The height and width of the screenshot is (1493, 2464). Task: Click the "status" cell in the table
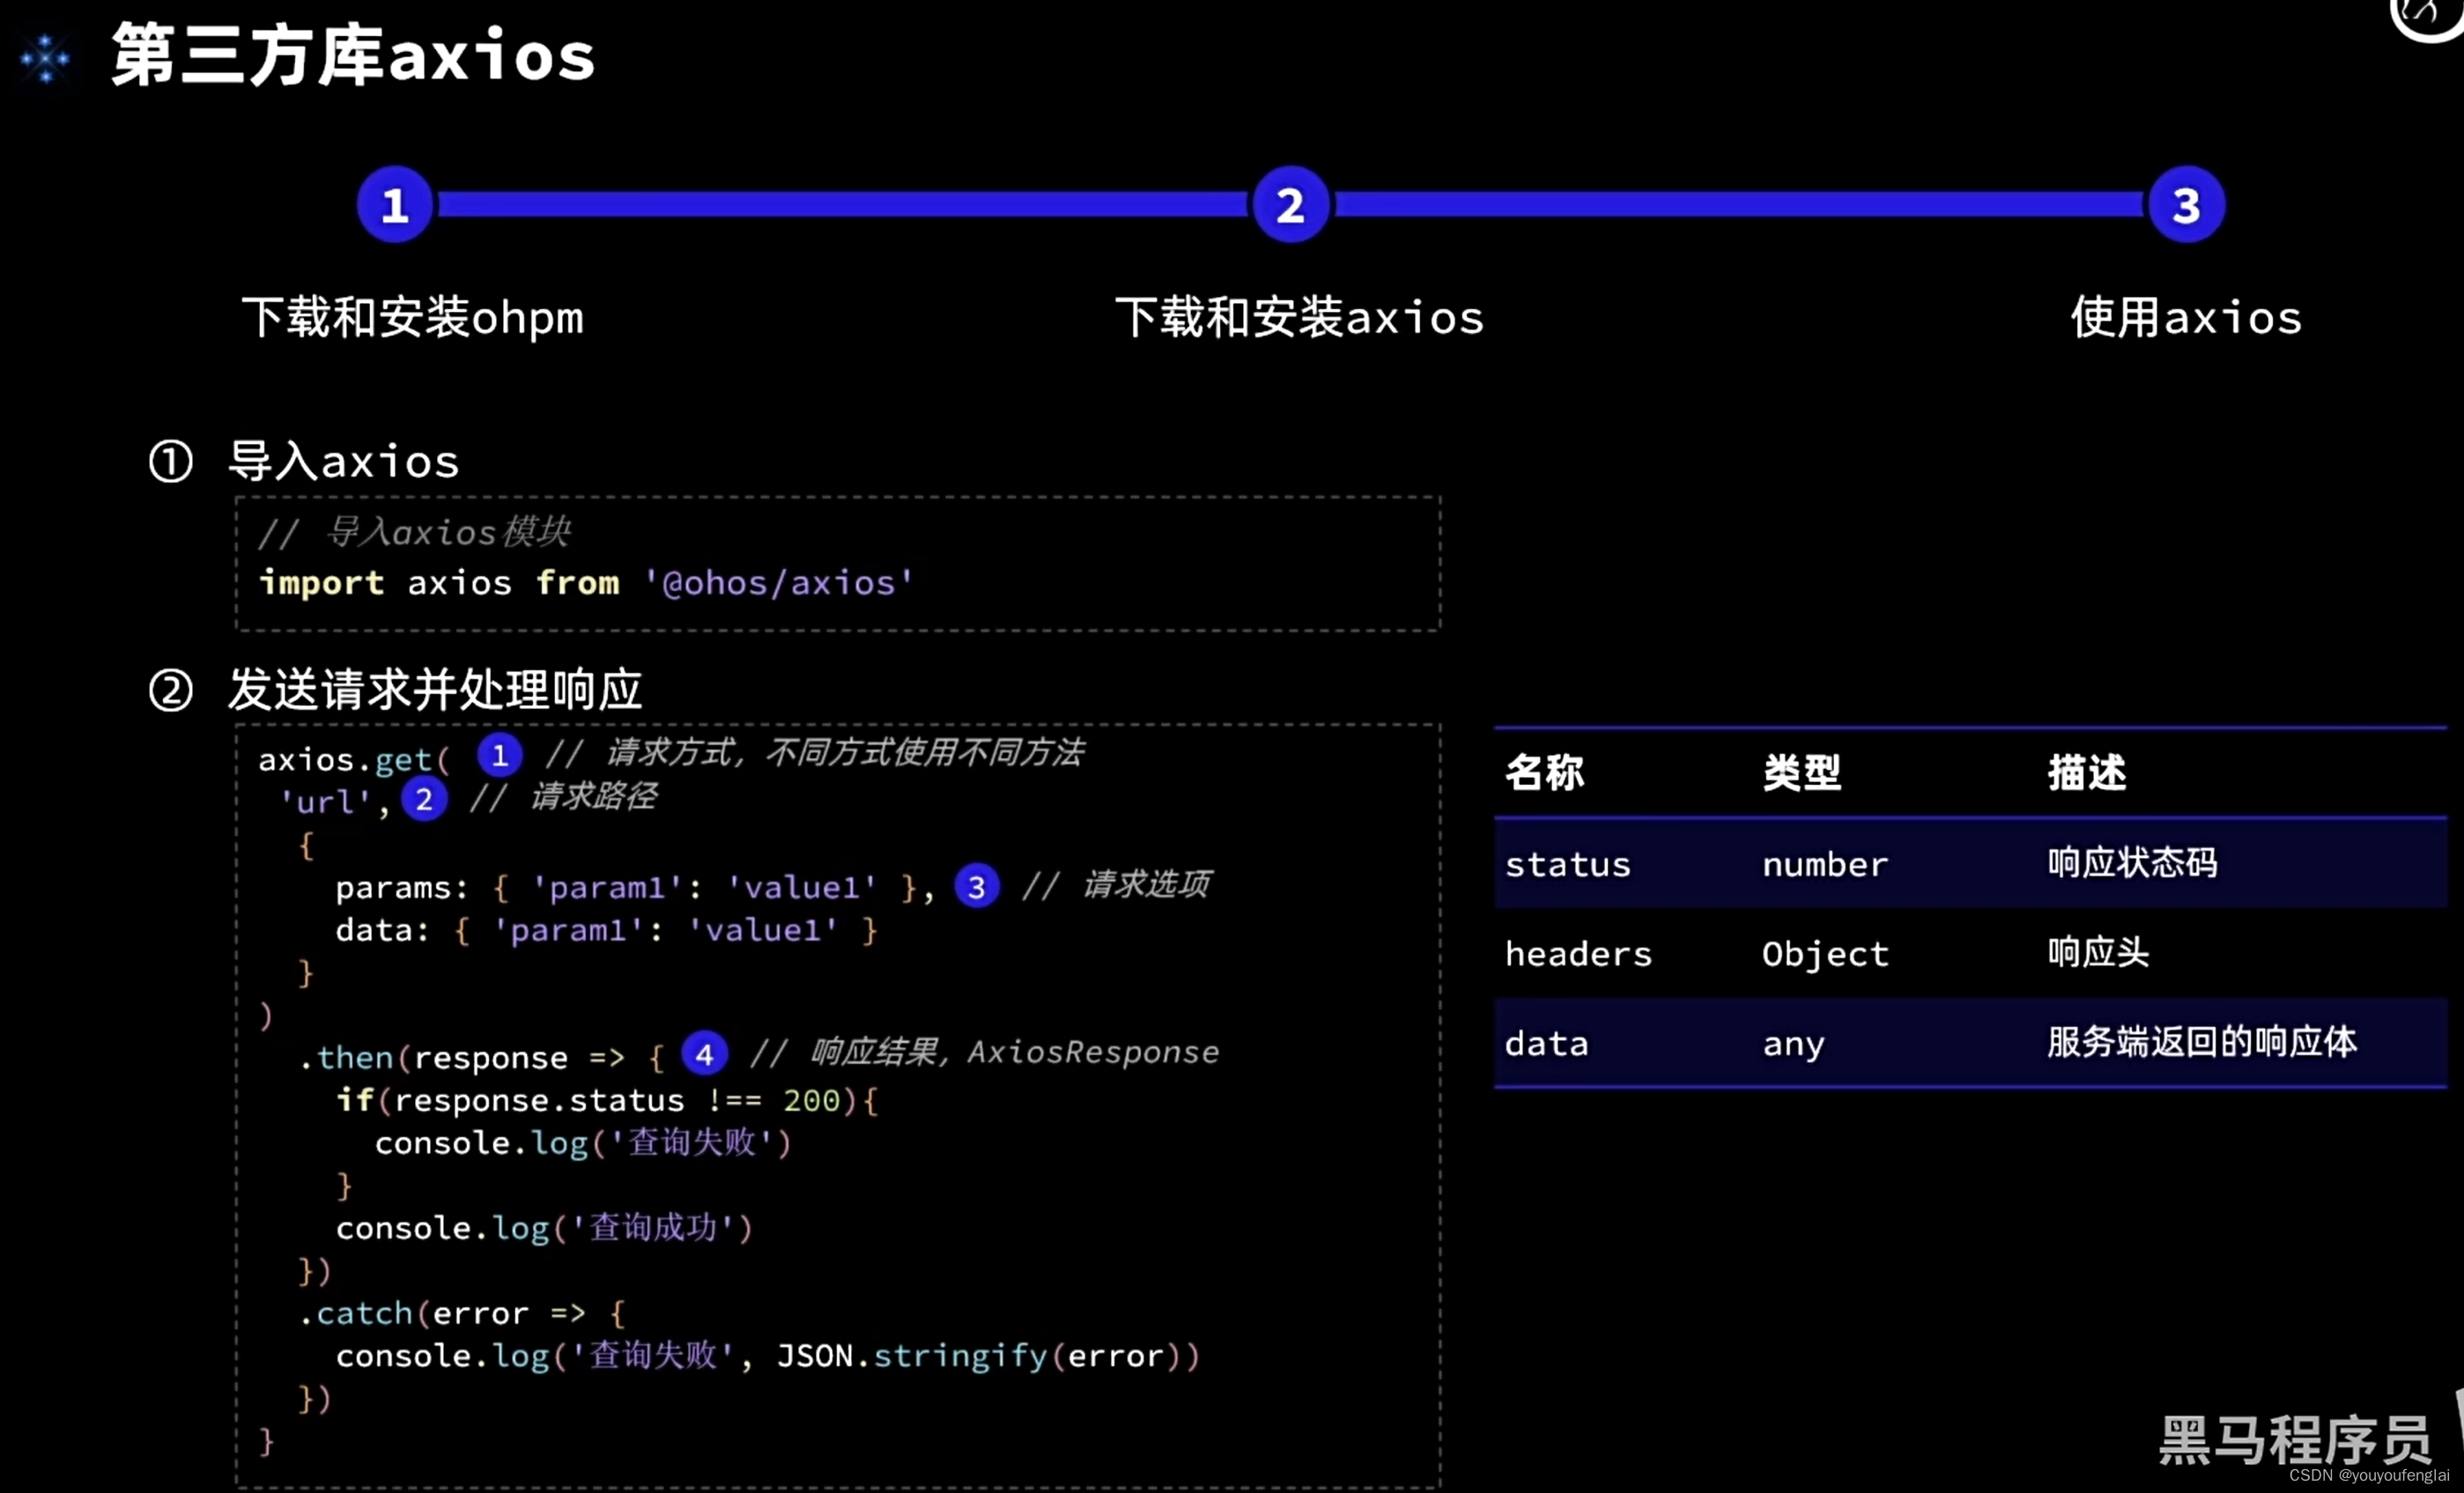tap(1568, 864)
